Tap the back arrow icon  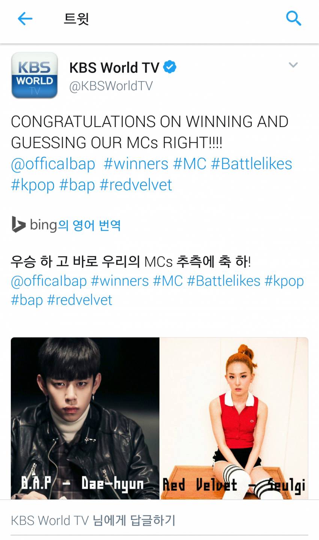25,18
